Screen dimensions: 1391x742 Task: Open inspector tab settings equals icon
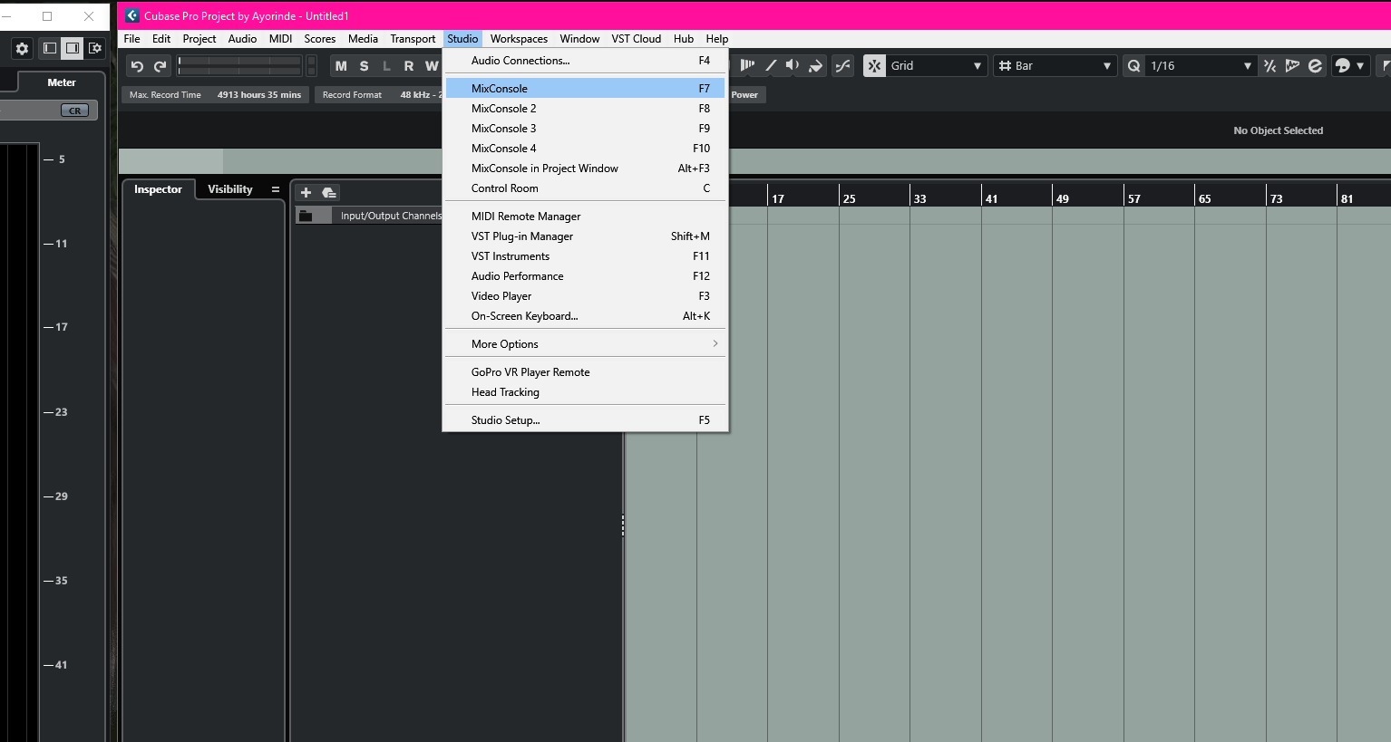[x=276, y=189]
